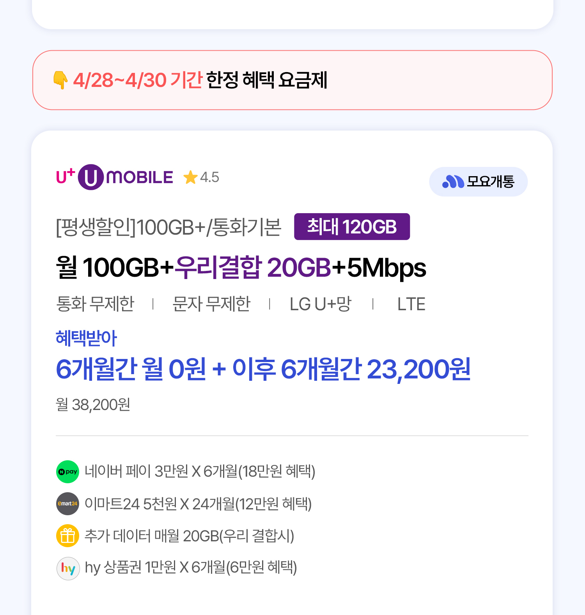This screenshot has width=585, height=615.
Task: Click the purple 최대 120GB badge
Action: pos(352,226)
